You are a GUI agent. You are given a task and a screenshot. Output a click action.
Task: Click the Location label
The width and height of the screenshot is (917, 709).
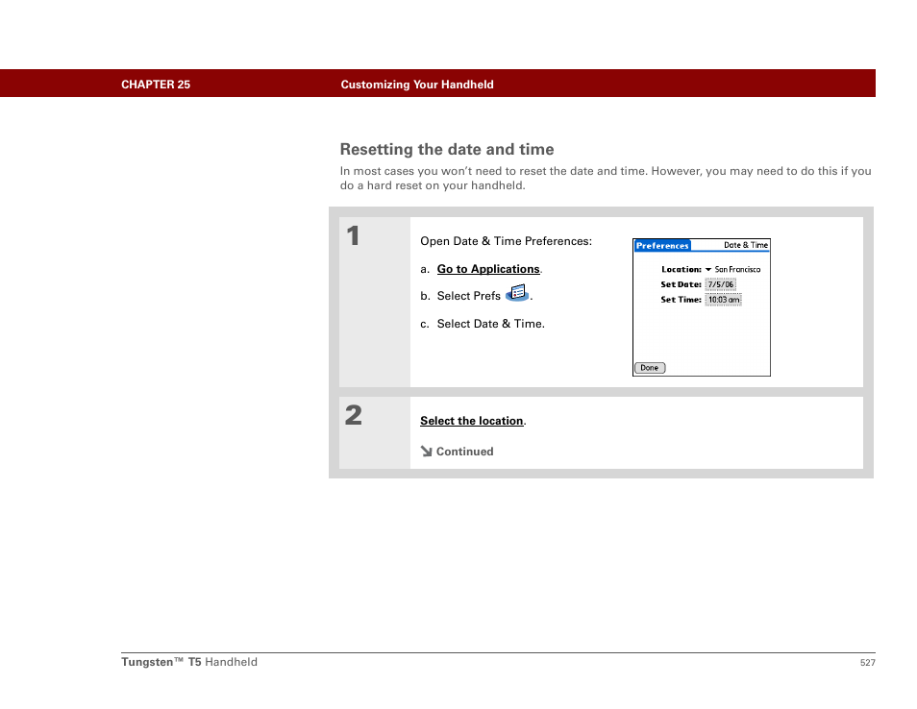tap(682, 269)
